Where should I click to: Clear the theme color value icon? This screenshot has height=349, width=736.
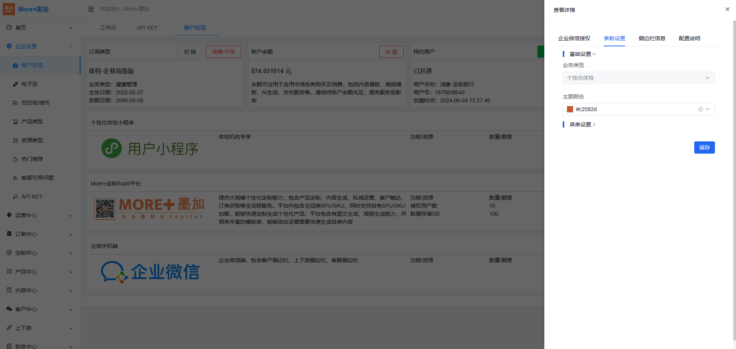pos(700,109)
